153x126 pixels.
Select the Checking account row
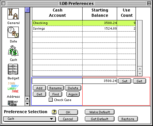[84, 23]
